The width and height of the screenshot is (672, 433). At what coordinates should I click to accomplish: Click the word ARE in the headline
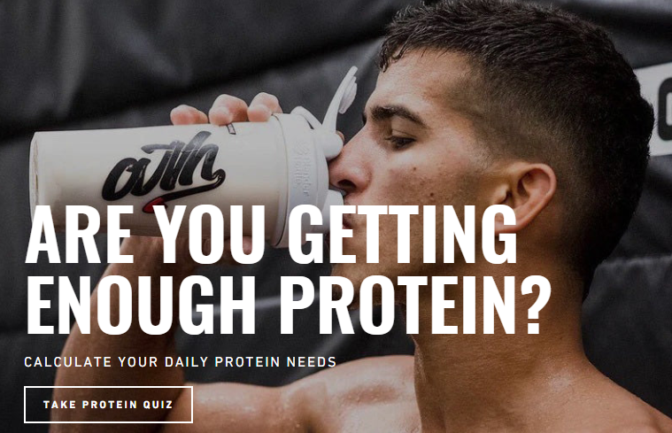(x=79, y=234)
